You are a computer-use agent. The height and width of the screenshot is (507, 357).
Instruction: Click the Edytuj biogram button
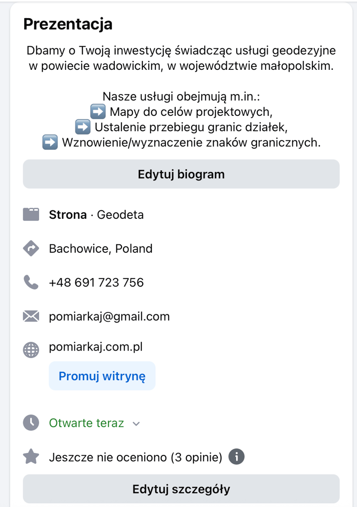click(x=181, y=174)
